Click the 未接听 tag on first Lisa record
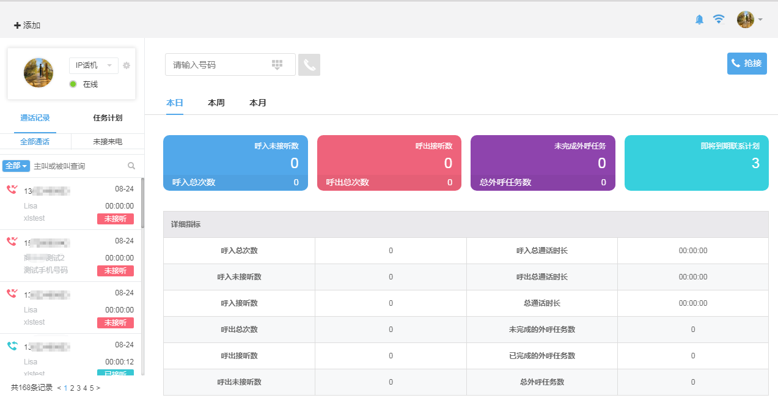This screenshot has height=406, width=778. coord(116,219)
